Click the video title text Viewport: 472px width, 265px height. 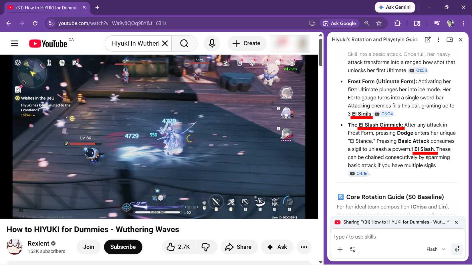coord(93,230)
